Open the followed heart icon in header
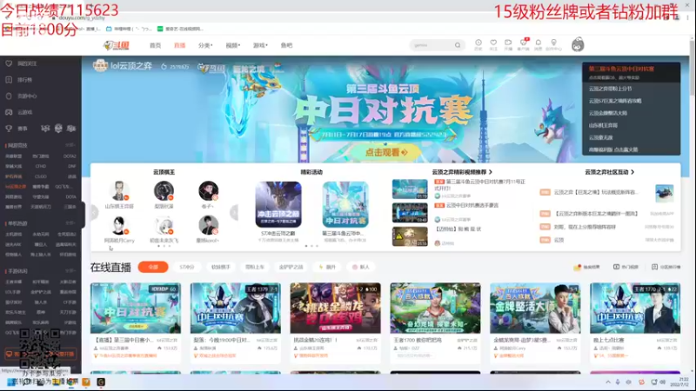Viewport: 696px width, 391px height. click(493, 45)
